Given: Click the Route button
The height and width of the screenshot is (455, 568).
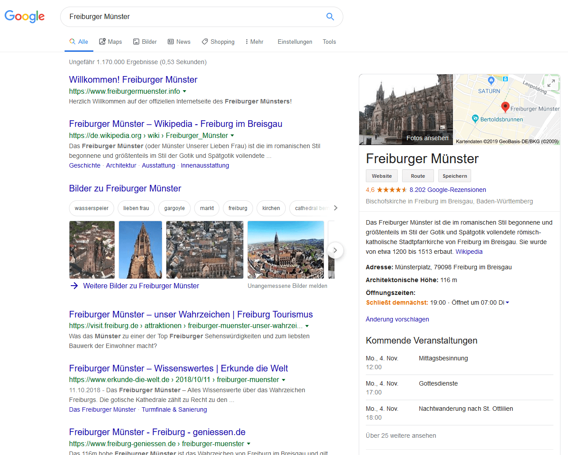Looking at the screenshot, I should pyautogui.click(x=418, y=176).
